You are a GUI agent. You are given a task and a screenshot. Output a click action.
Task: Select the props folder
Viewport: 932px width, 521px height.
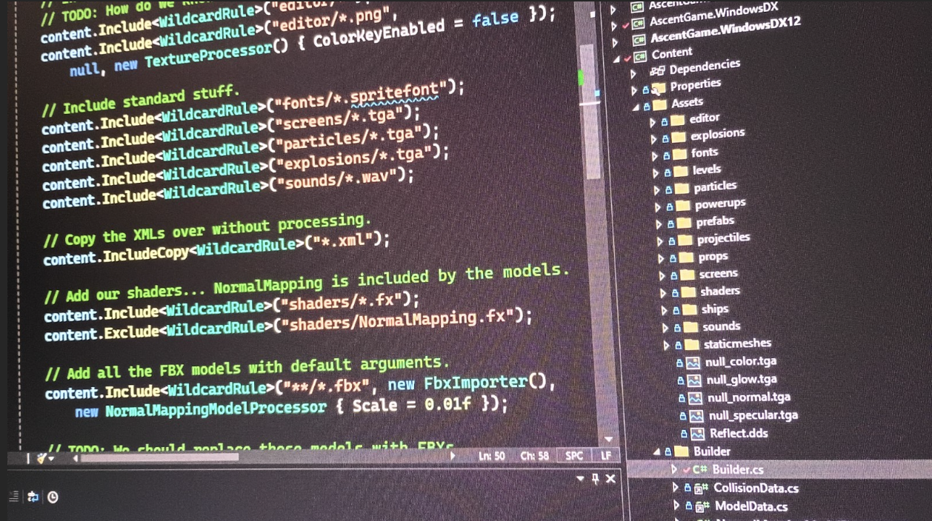click(713, 257)
